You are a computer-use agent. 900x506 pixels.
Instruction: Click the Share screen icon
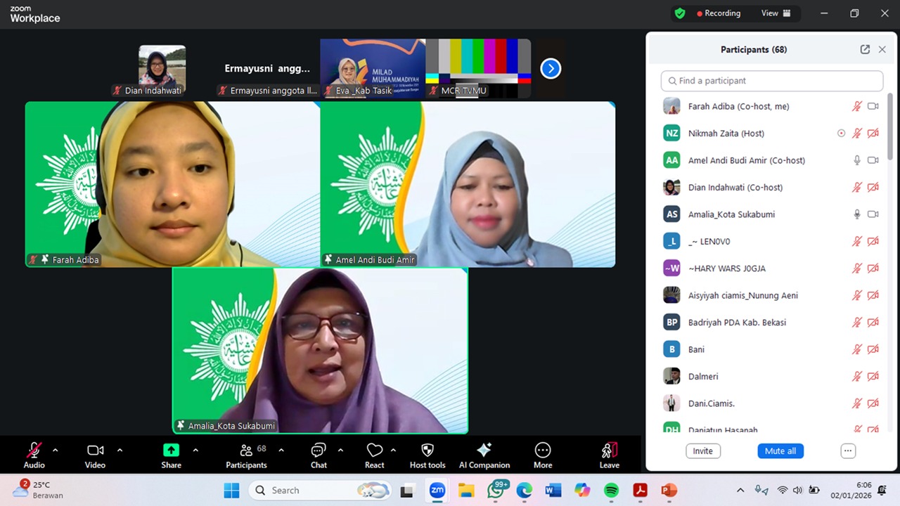(x=171, y=450)
